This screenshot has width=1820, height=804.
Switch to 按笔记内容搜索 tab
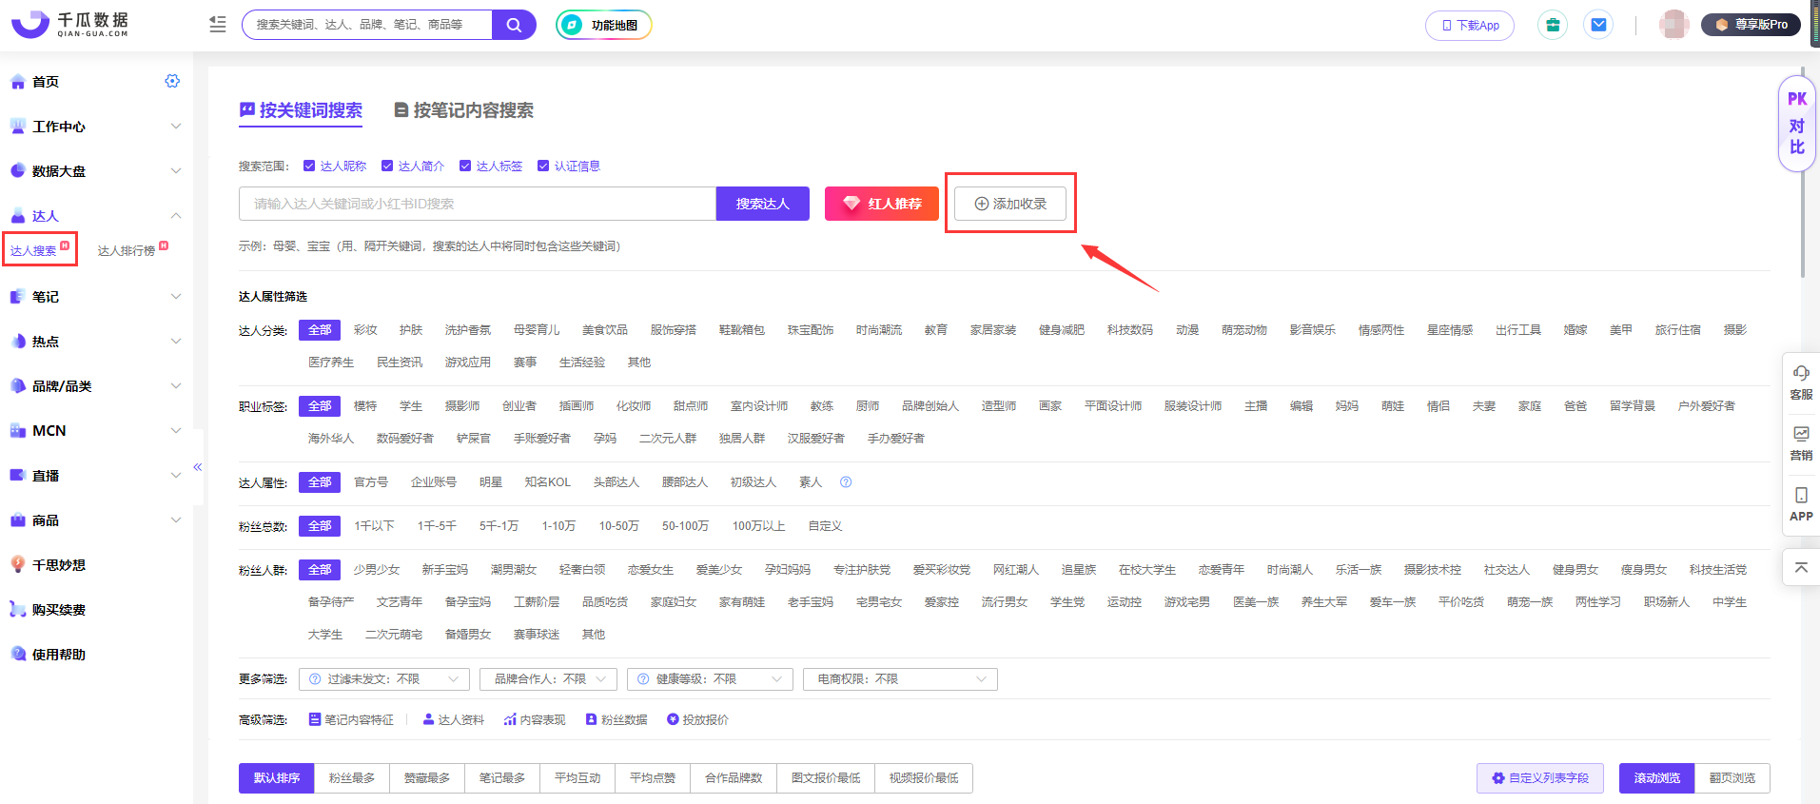pos(464,110)
